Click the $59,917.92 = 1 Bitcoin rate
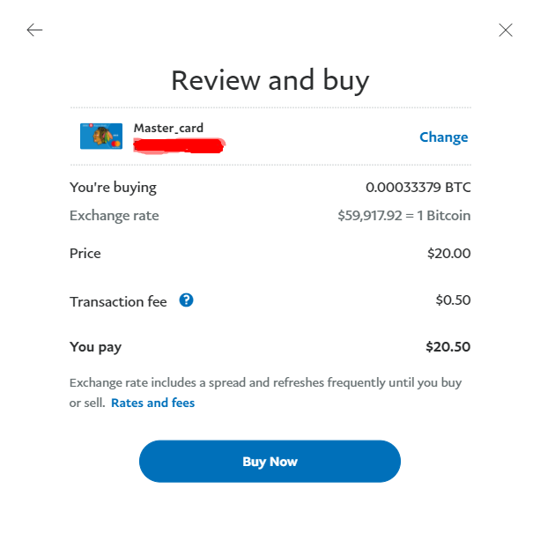The width and height of the screenshot is (540, 533). click(x=404, y=216)
